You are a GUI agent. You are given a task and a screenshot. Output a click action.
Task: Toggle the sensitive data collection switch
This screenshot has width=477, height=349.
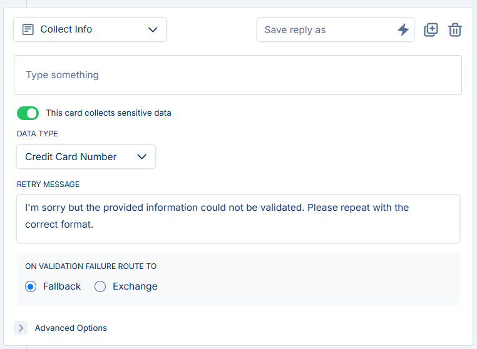[x=28, y=113]
